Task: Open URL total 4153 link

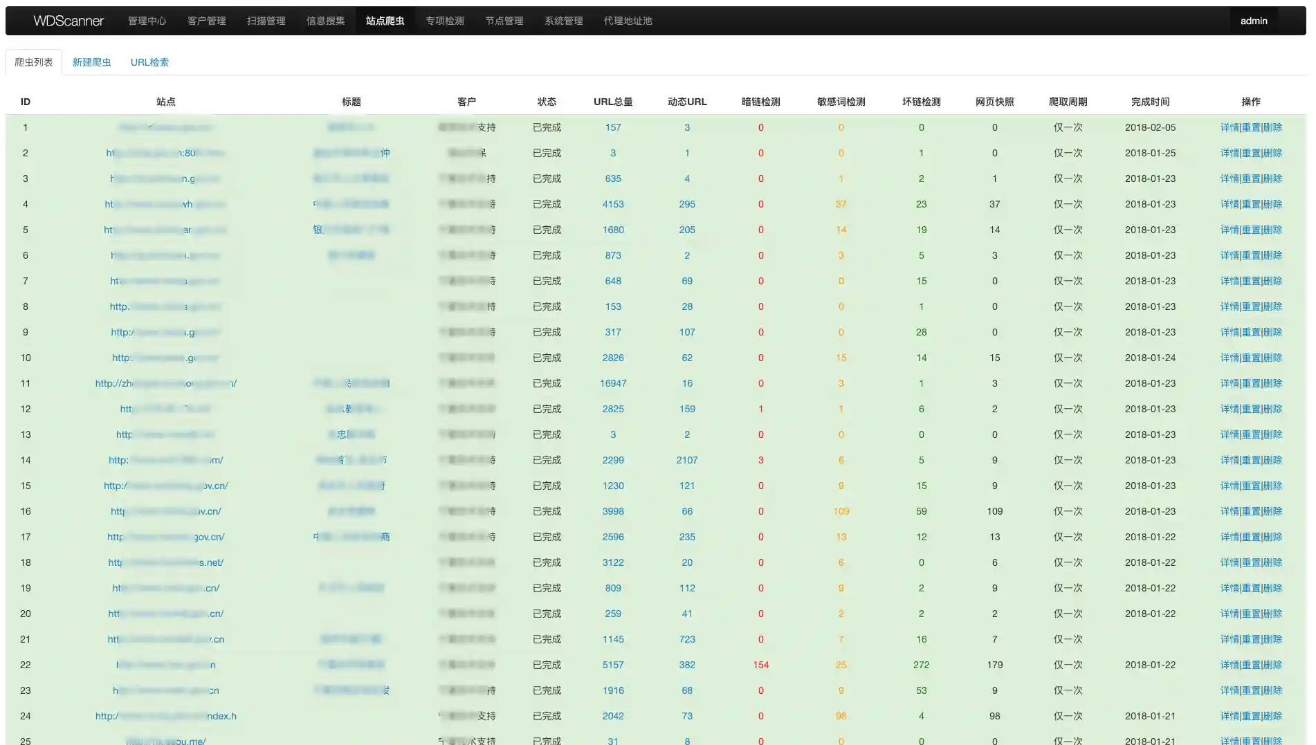Action: (x=613, y=204)
